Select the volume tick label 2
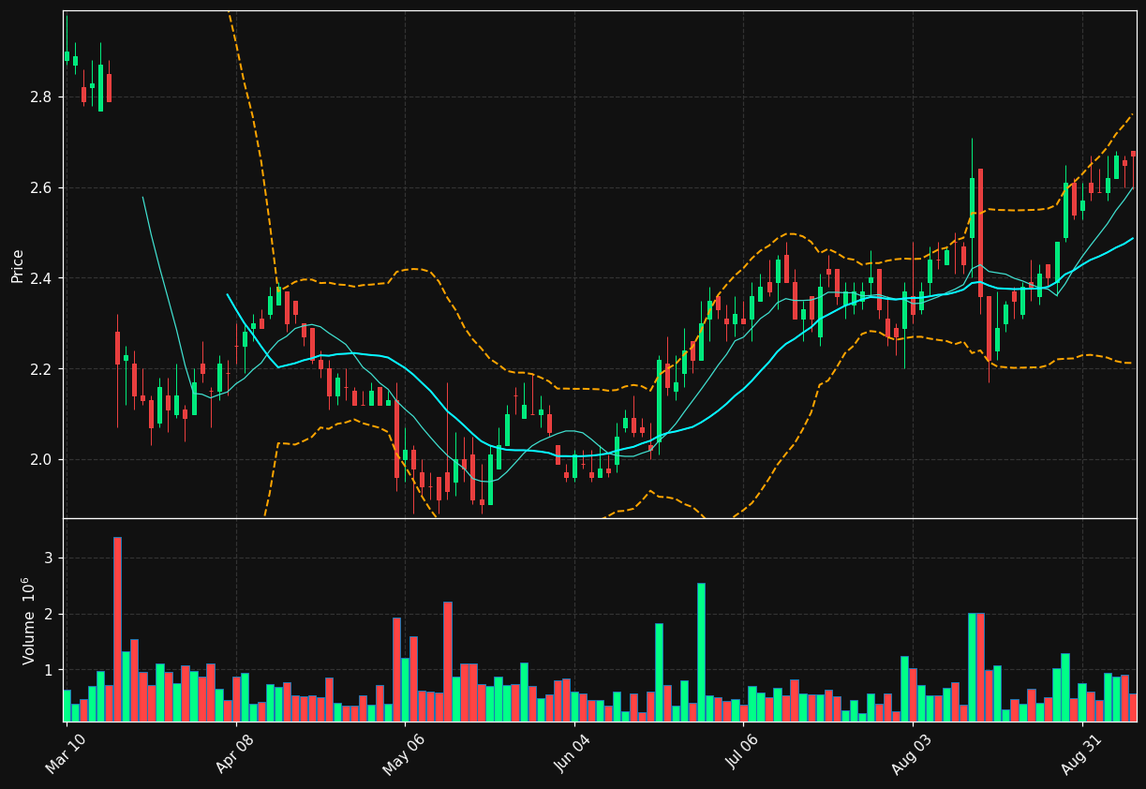The height and width of the screenshot is (789, 1146). (x=49, y=615)
